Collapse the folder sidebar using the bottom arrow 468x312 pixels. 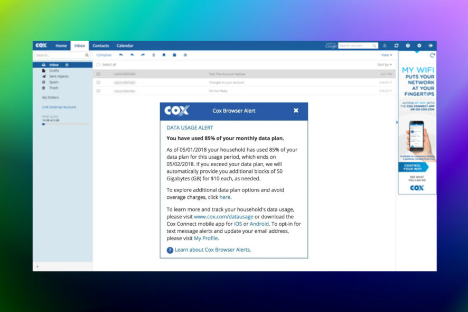click(38, 267)
